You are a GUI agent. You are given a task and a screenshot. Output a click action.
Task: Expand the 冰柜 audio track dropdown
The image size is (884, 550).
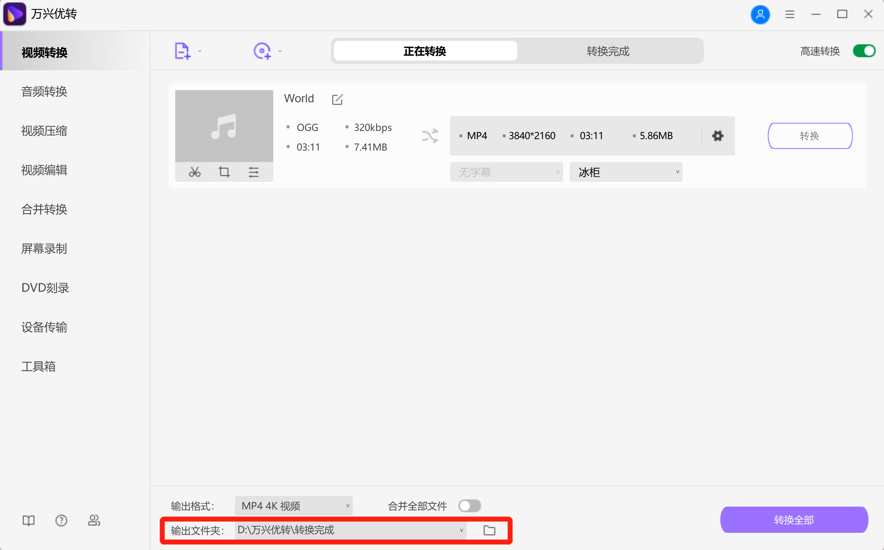[x=626, y=172]
